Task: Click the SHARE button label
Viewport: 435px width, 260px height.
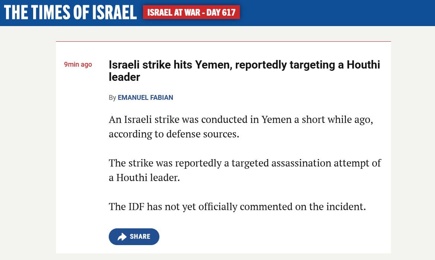Action: point(140,237)
